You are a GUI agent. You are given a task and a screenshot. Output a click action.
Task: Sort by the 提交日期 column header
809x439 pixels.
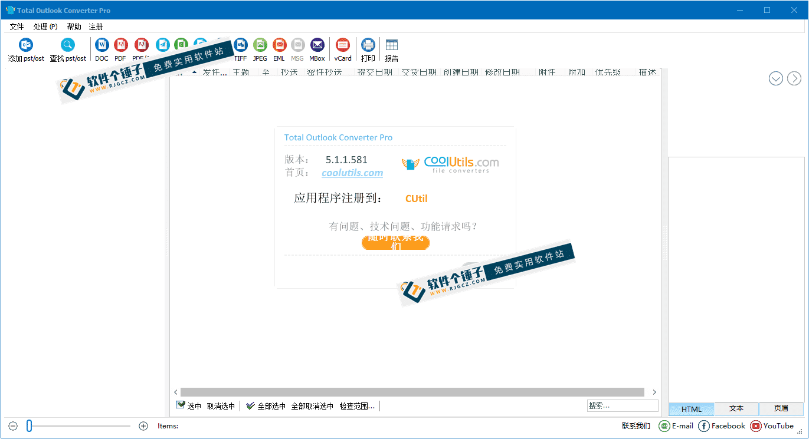tap(375, 72)
